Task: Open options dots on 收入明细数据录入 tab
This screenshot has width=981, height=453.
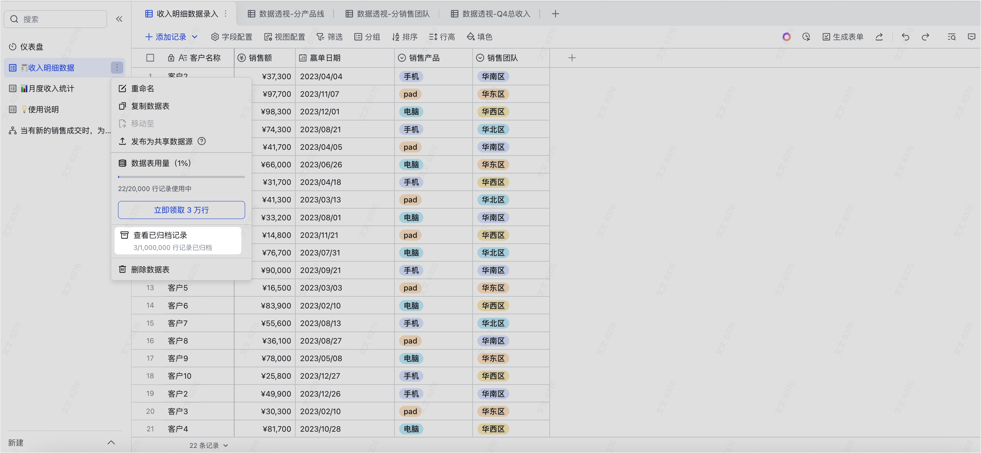Action: click(x=226, y=14)
